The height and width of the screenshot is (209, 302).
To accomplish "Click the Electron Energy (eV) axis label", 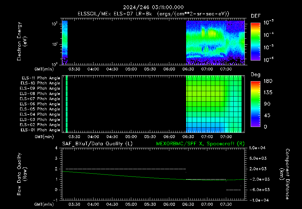I will pyautogui.click(x=22, y=41).
